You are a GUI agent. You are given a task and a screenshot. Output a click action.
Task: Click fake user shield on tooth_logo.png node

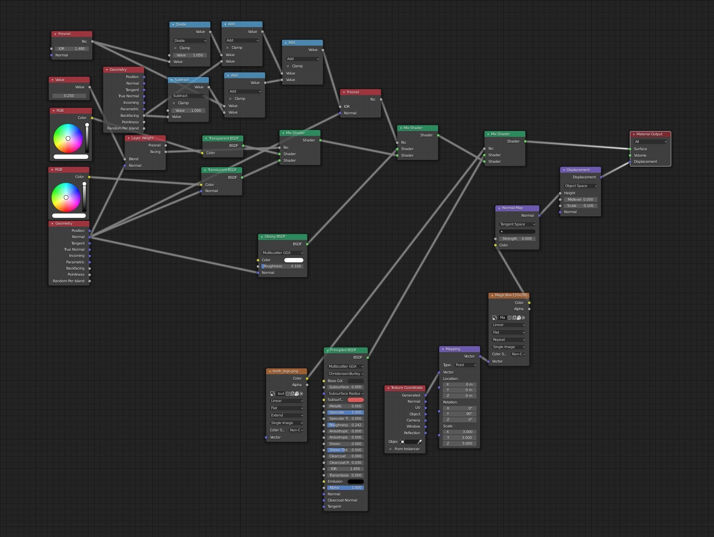(x=287, y=394)
